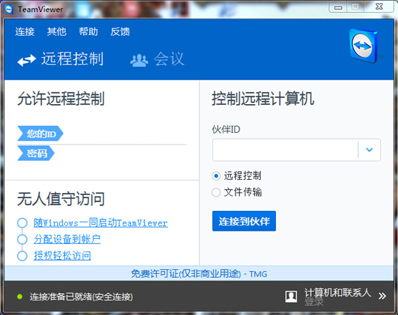Click the TeamViewer logo in the header

click(363, 46)
